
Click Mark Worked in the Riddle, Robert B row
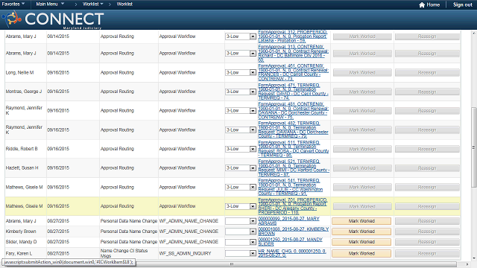click(x=362, y=149)
